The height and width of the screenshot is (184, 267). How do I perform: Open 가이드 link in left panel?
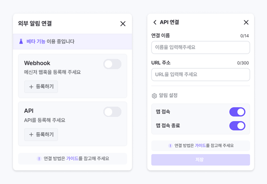(x=72, y=159)
